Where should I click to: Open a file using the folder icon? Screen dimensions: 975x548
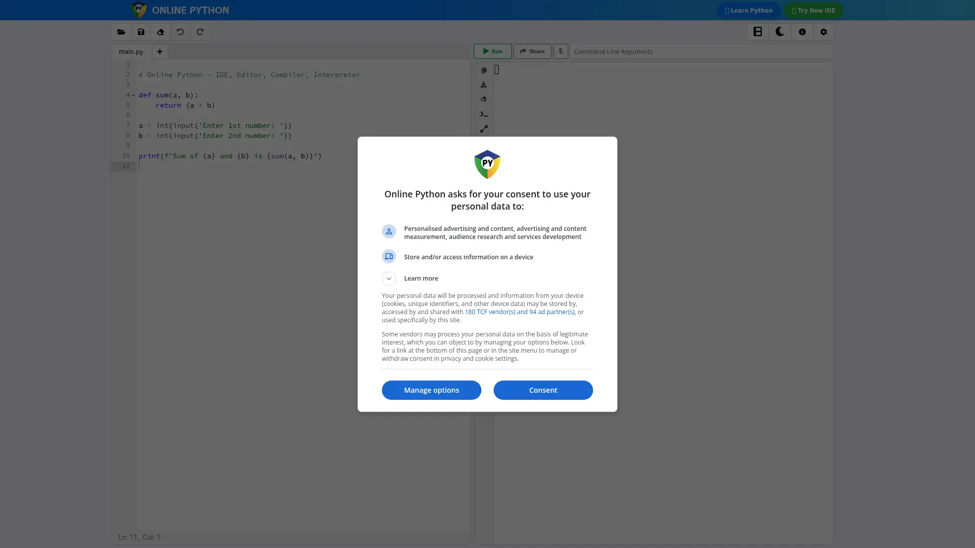pyautogui.click(x=121, y=31)
